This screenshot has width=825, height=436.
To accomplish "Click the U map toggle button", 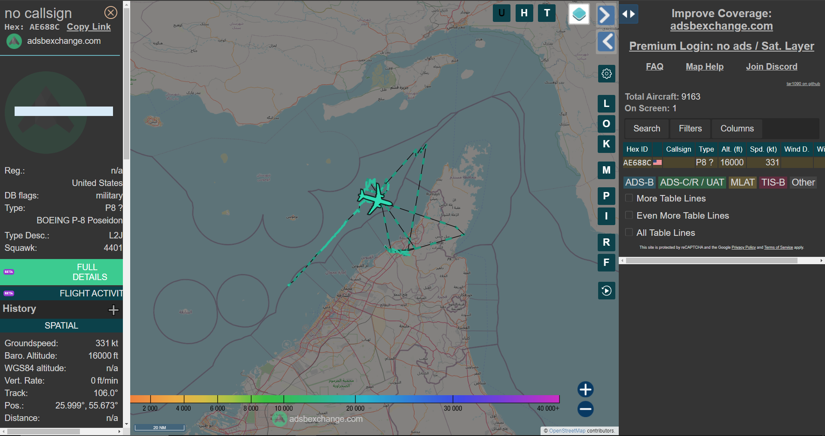I will pyautogui.click(x=501, y=13).
